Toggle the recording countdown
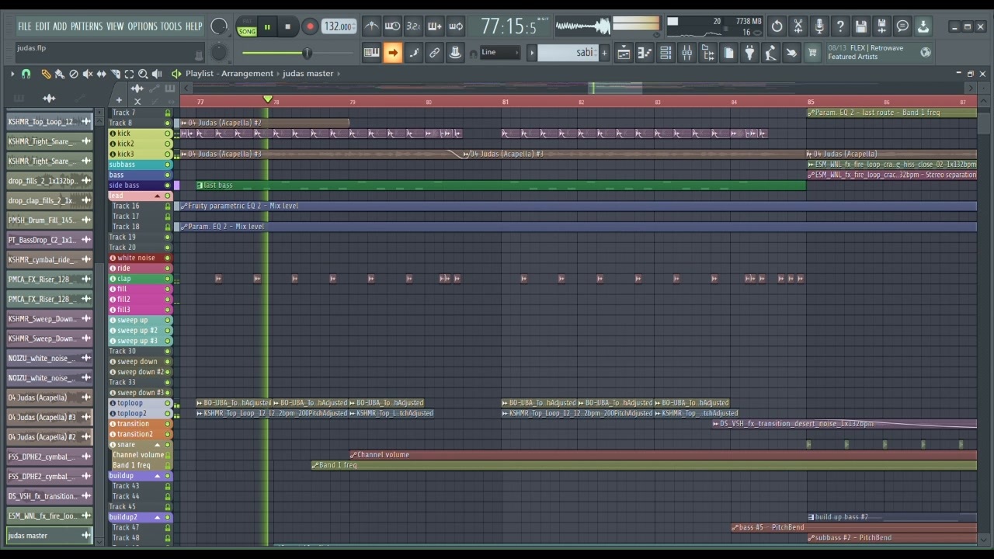 (414, 26)
